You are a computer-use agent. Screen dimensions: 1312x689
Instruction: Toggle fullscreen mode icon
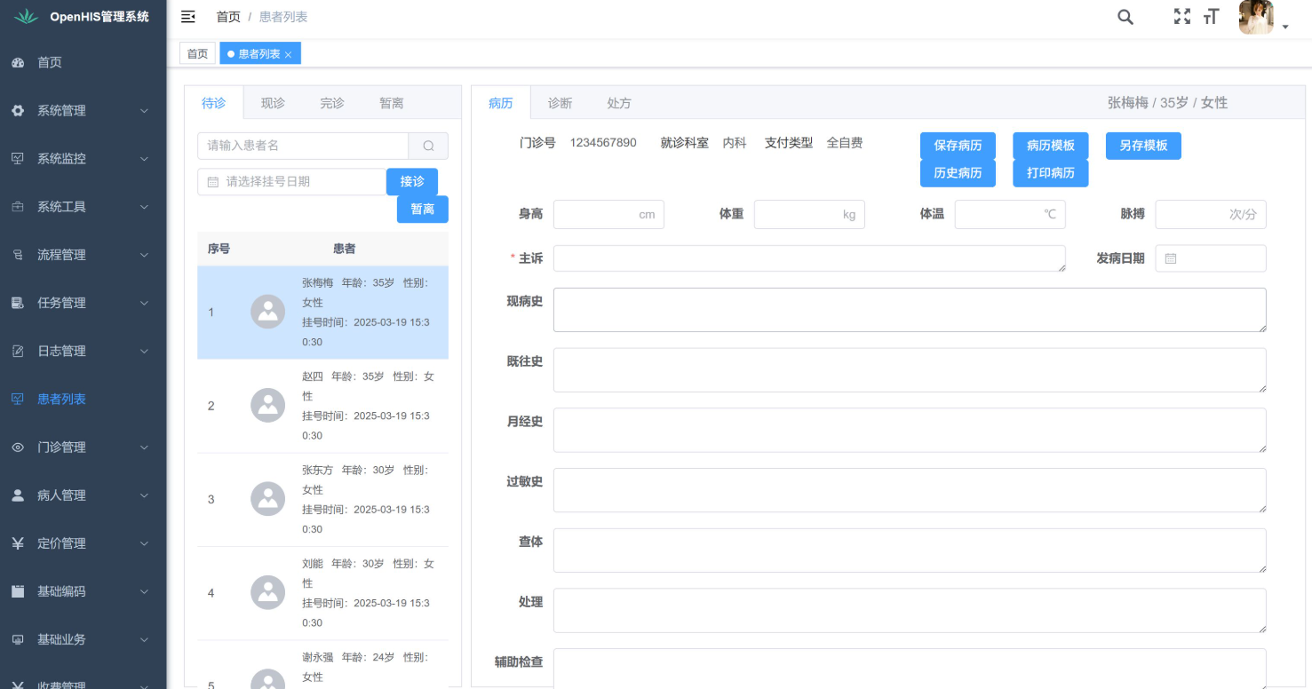click(x=1182, y=17)
